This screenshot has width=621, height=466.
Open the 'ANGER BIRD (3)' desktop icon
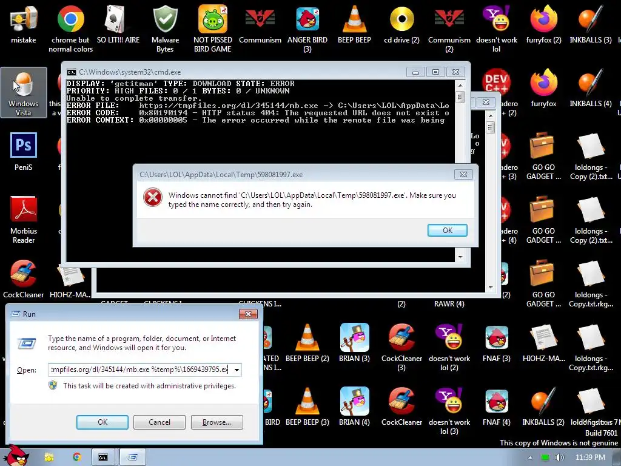click(307, 29)
